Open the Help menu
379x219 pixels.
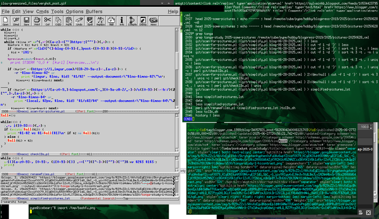173,11
